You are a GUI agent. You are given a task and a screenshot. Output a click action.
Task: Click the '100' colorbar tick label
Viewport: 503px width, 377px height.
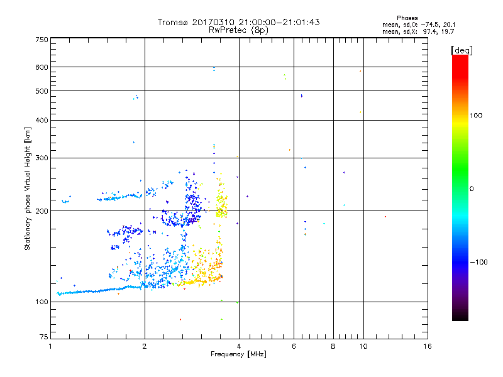(x=476, y=116)
